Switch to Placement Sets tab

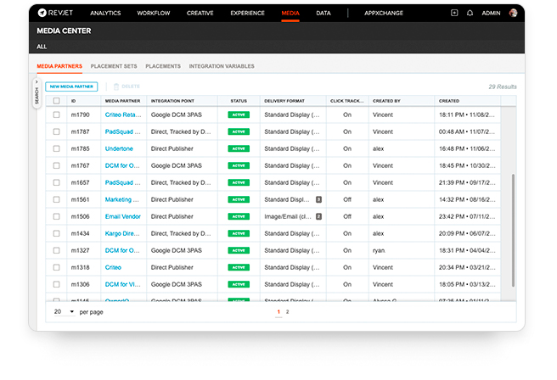tap(114, 66)
